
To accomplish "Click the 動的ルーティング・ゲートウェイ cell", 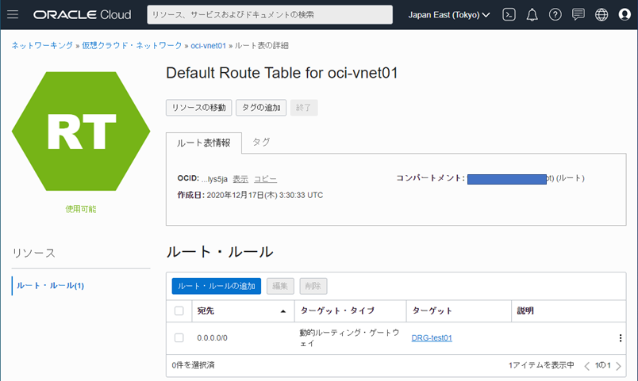I will click(x=349, y=338).
